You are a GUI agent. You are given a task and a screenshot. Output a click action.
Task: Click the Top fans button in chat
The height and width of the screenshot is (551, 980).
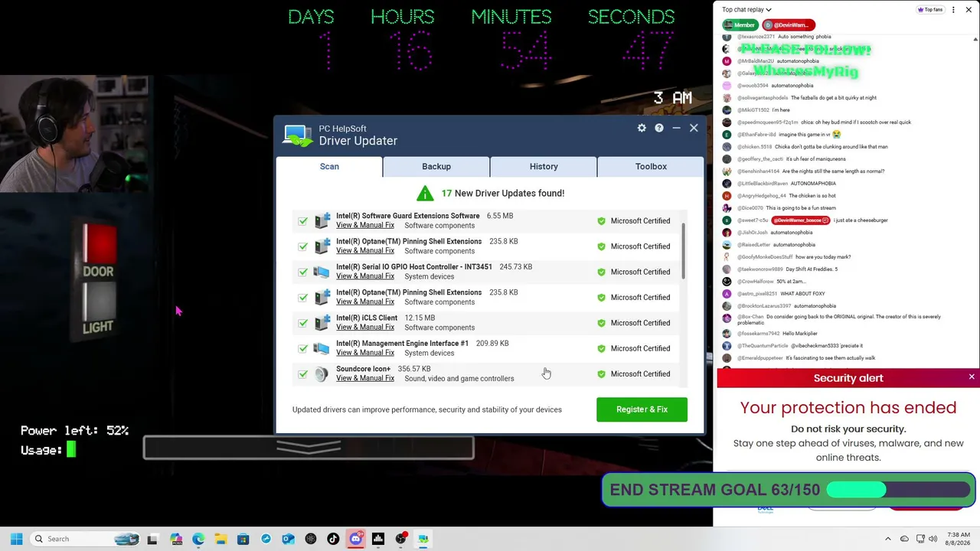930,10
